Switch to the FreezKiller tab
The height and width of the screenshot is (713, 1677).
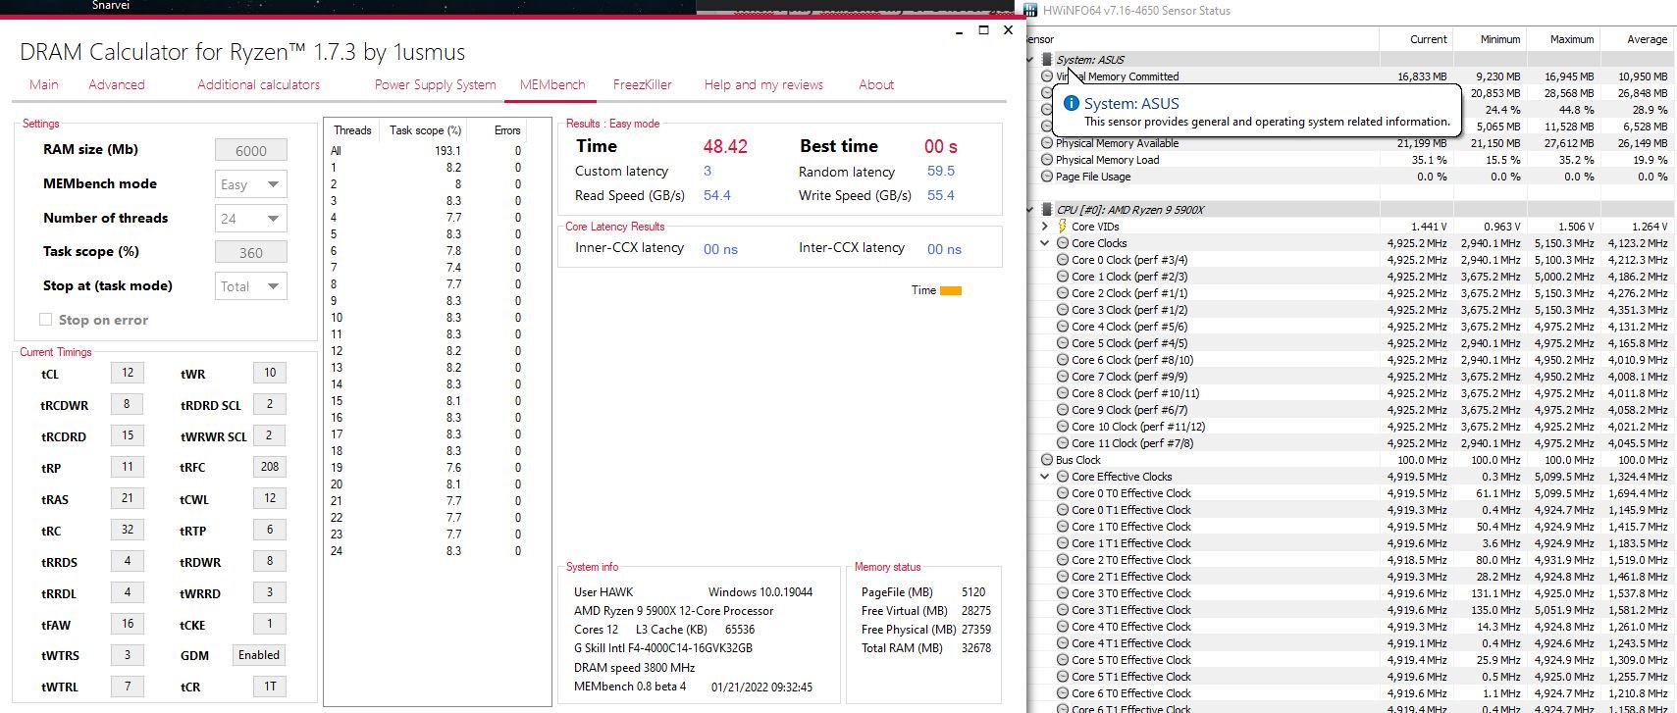point(642,84)
